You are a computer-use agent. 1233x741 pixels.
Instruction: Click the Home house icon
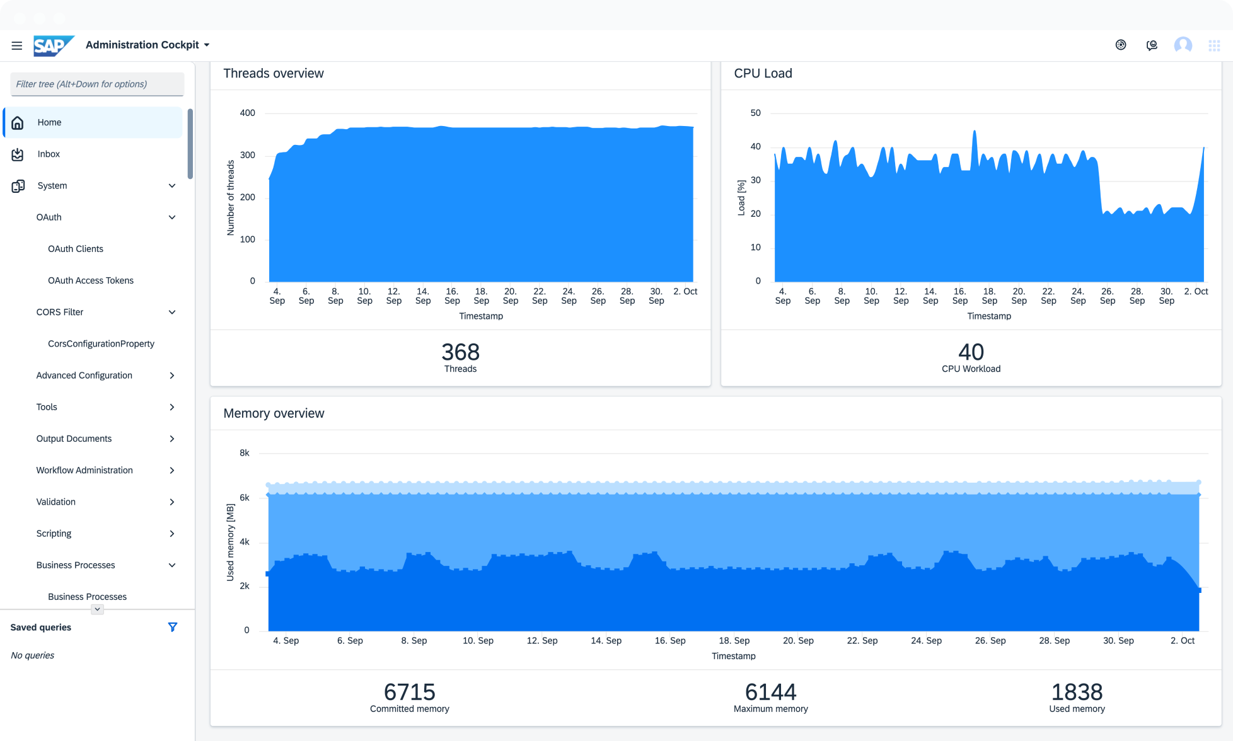pyautogui.click(x=18, y=122)
